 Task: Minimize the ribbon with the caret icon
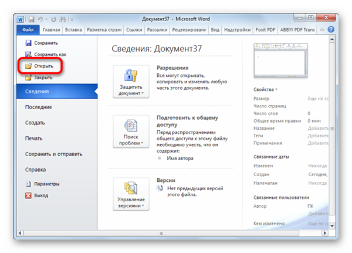tap(322, 30)
